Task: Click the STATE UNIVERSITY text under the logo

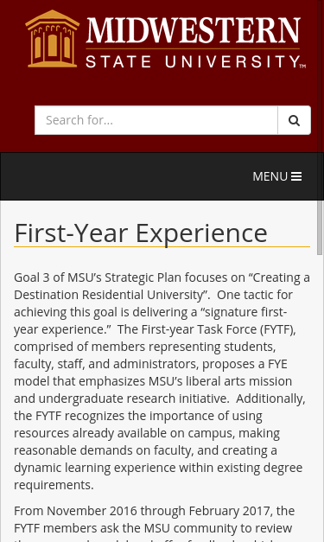Action: click(194, 62)
